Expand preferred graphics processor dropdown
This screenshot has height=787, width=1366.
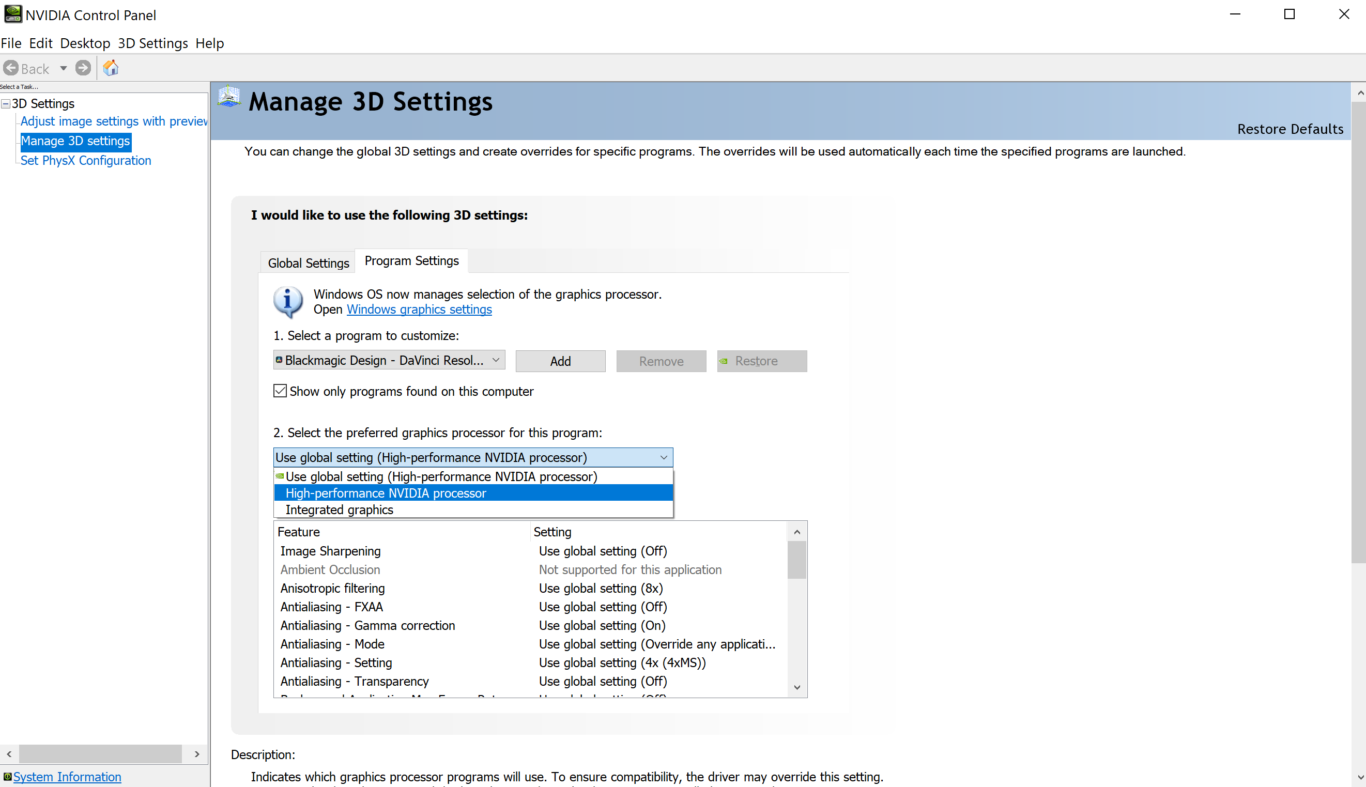663,457
